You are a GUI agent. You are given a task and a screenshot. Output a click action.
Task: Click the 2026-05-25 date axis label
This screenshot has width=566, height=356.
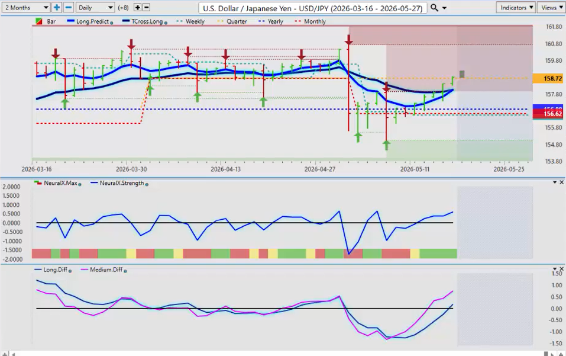point(509,169)
